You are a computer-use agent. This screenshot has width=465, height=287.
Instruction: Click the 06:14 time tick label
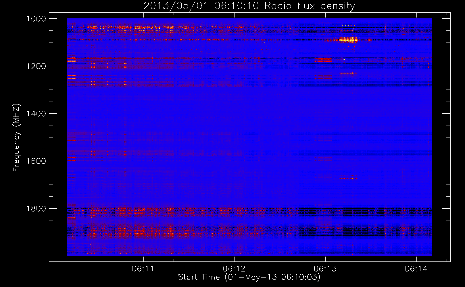pos(416,269)
